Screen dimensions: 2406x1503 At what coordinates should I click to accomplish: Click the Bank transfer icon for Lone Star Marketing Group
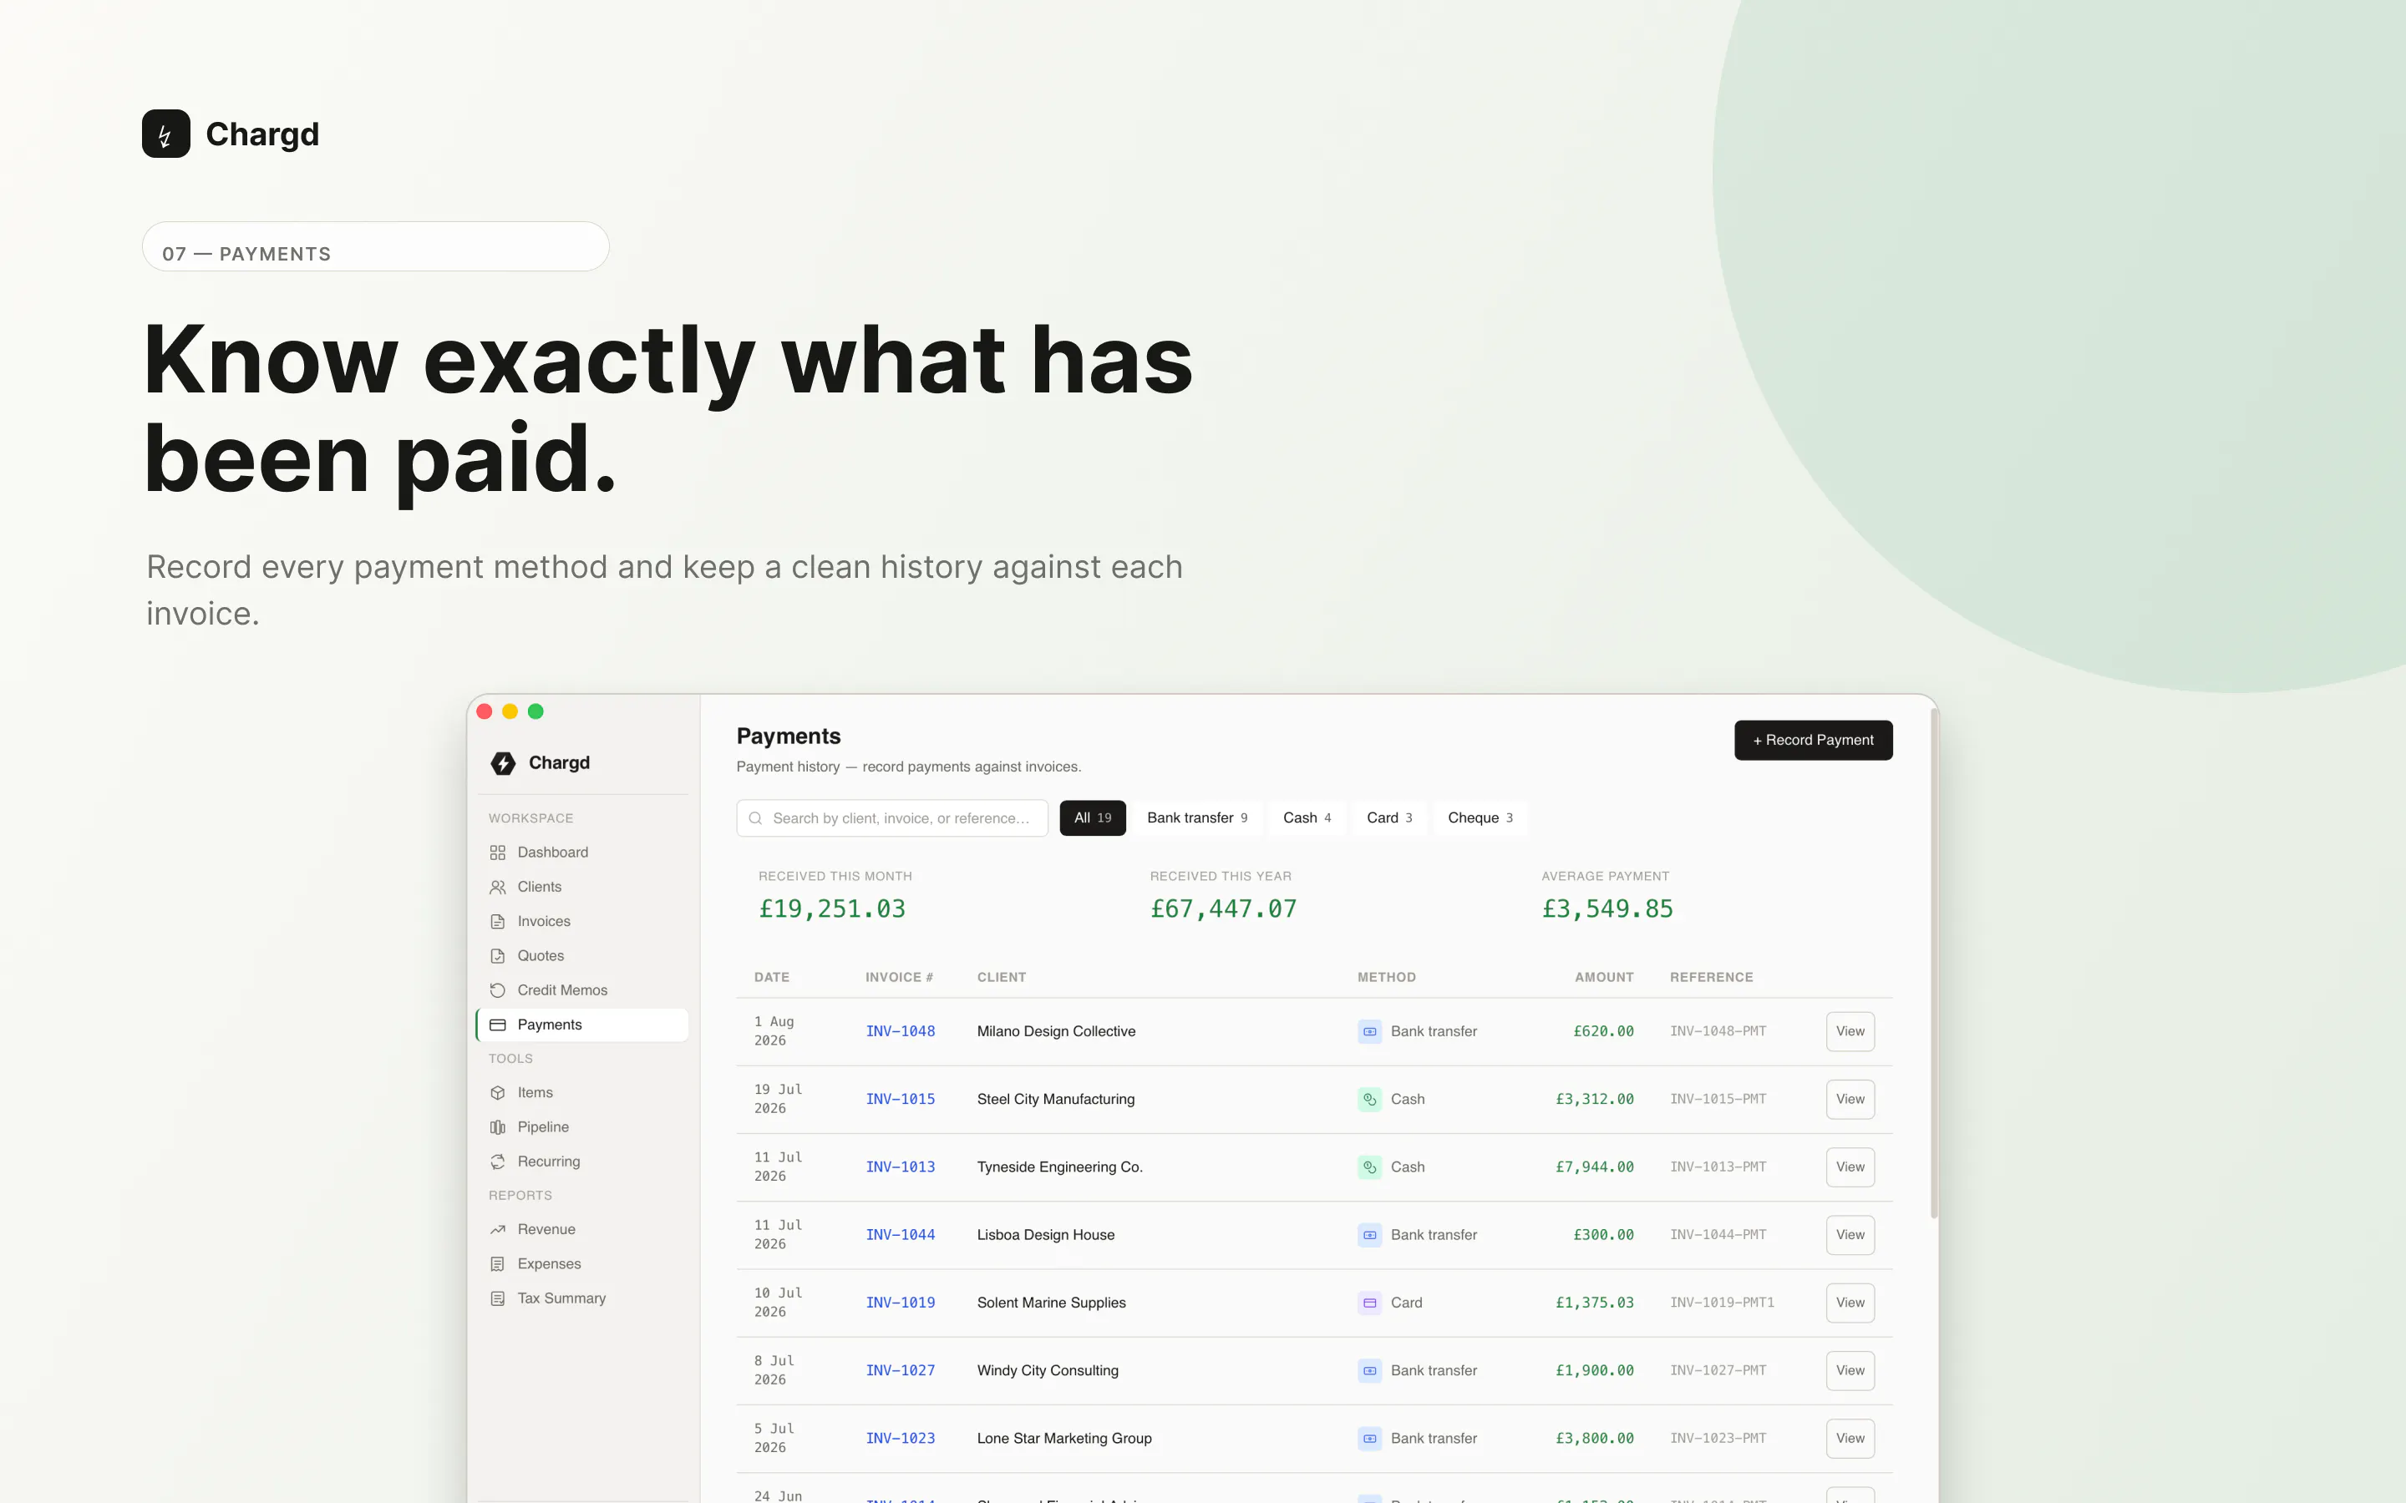[x=1369, y=1439]
